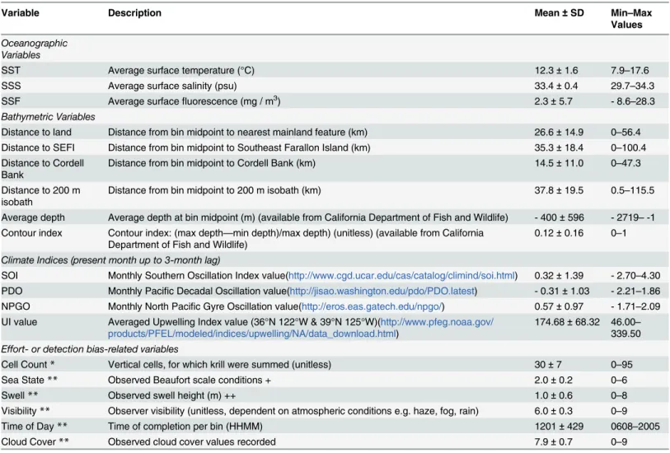
Task: Select the range '7.9–17.6'
Action: [x=630, y=71]
